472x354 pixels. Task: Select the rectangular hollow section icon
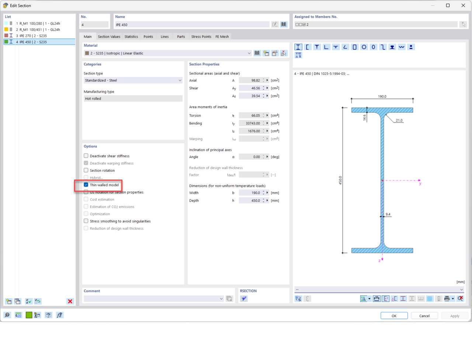click(x=354, y=47)
